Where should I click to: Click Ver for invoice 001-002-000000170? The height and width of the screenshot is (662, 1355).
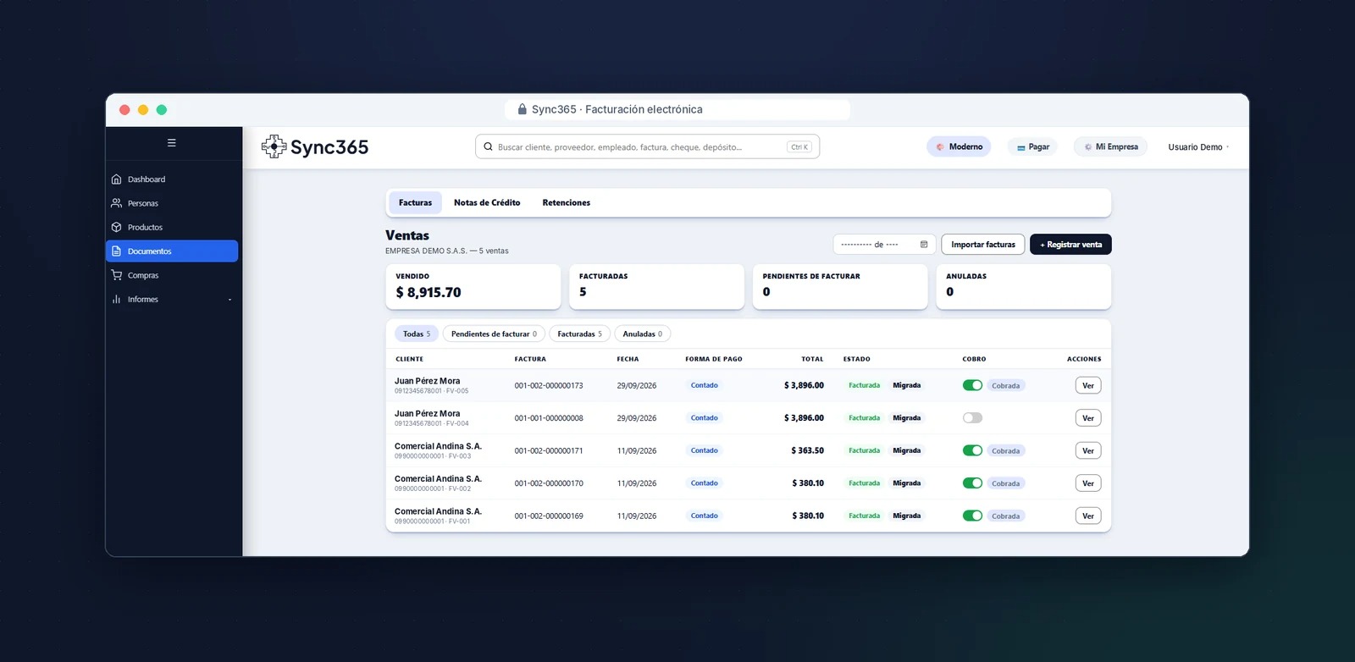[x=1088, y=483]
